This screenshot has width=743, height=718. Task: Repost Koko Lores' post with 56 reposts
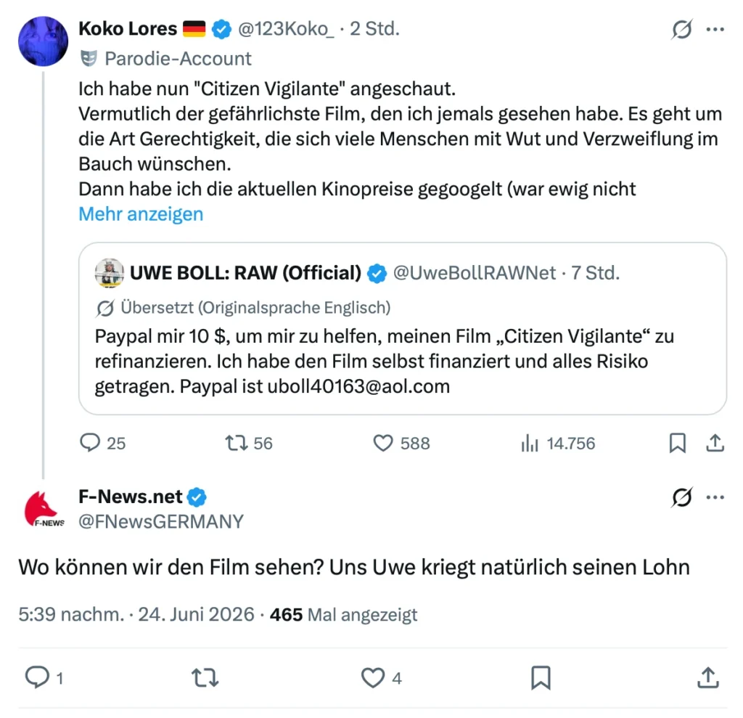click(236, 443)
